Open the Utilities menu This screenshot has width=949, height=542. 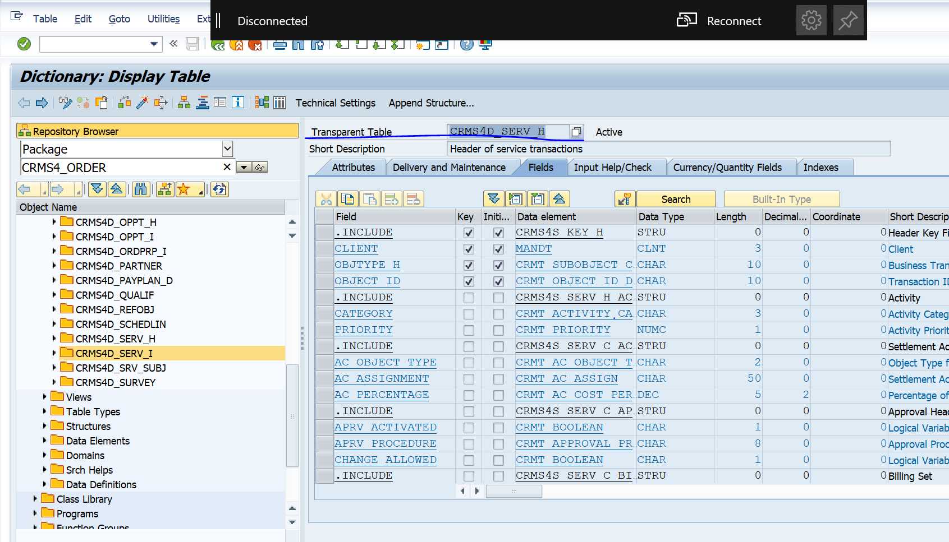pos(163,19)
